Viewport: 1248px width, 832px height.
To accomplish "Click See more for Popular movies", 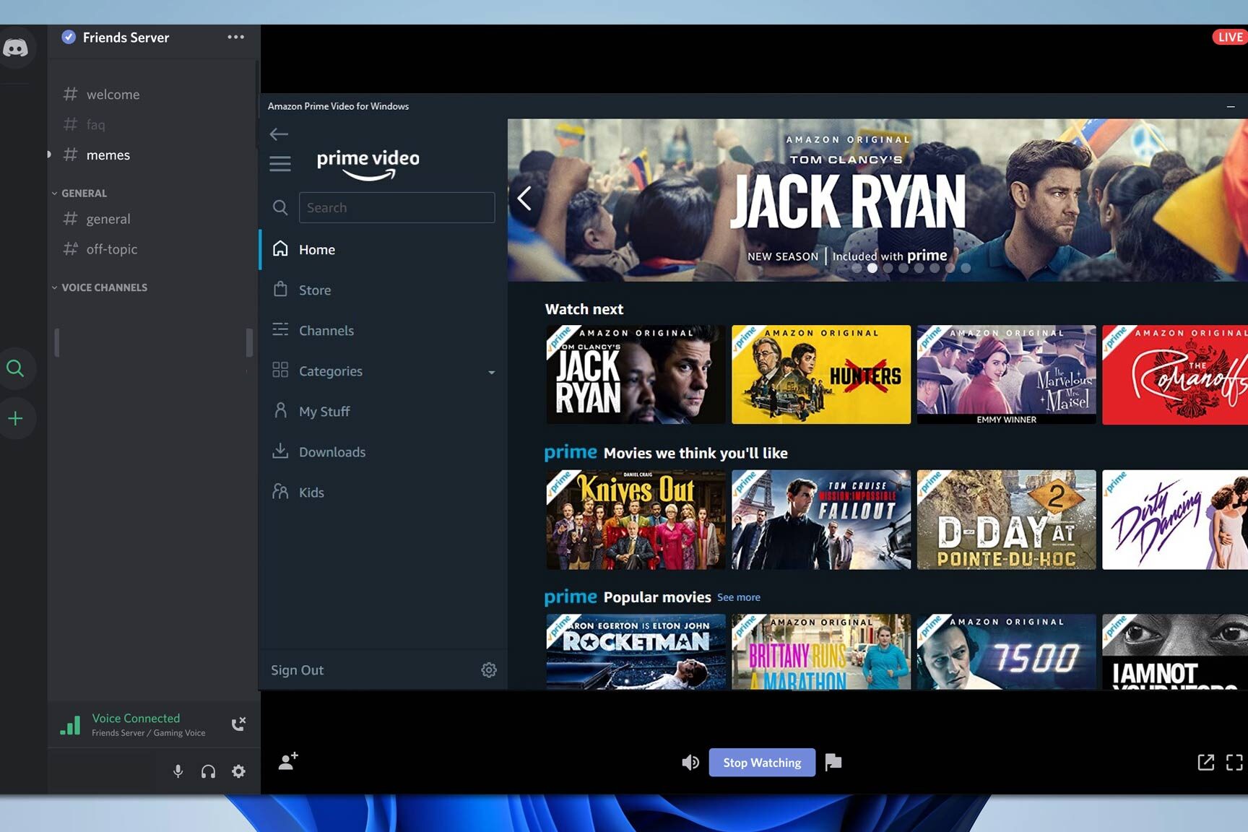I will pos(738,597).
